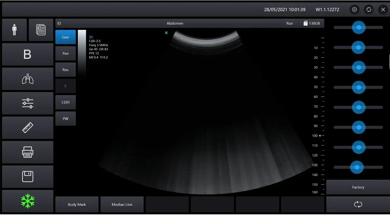Open image parameter adjustment sliders icon
This screenshot has height=216, width=390.
coord(28,103)
